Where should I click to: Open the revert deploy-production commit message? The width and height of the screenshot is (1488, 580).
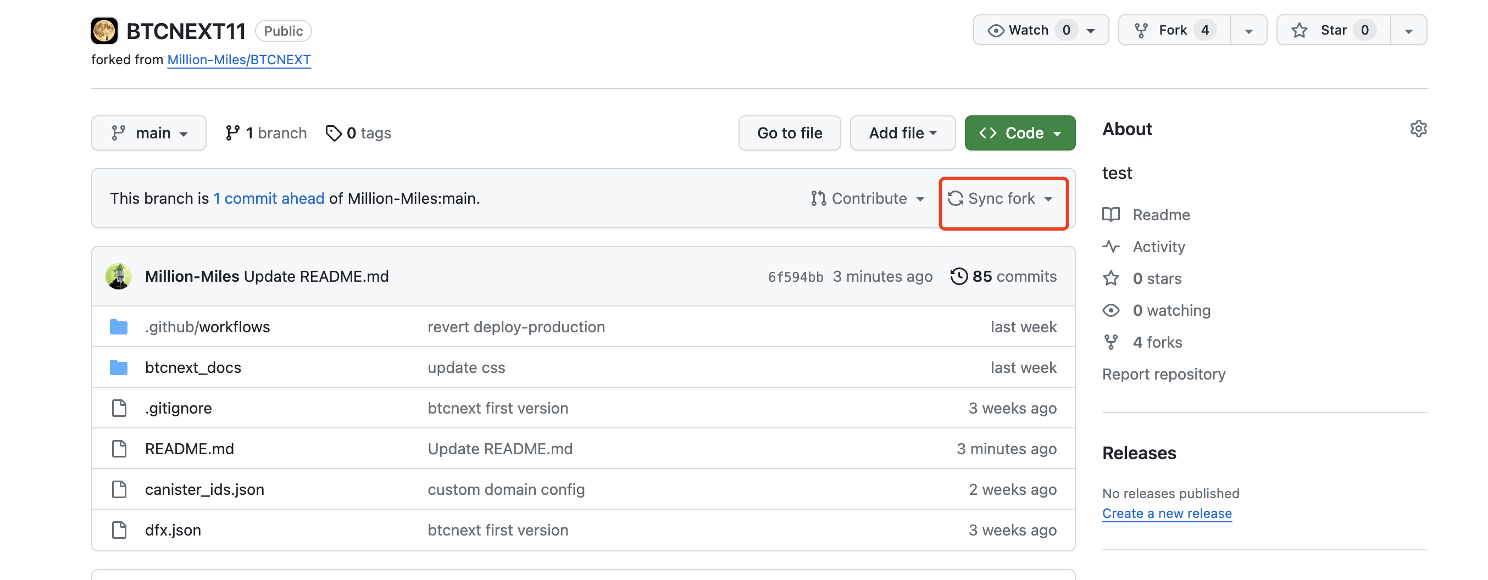click(x=516, y=327)
